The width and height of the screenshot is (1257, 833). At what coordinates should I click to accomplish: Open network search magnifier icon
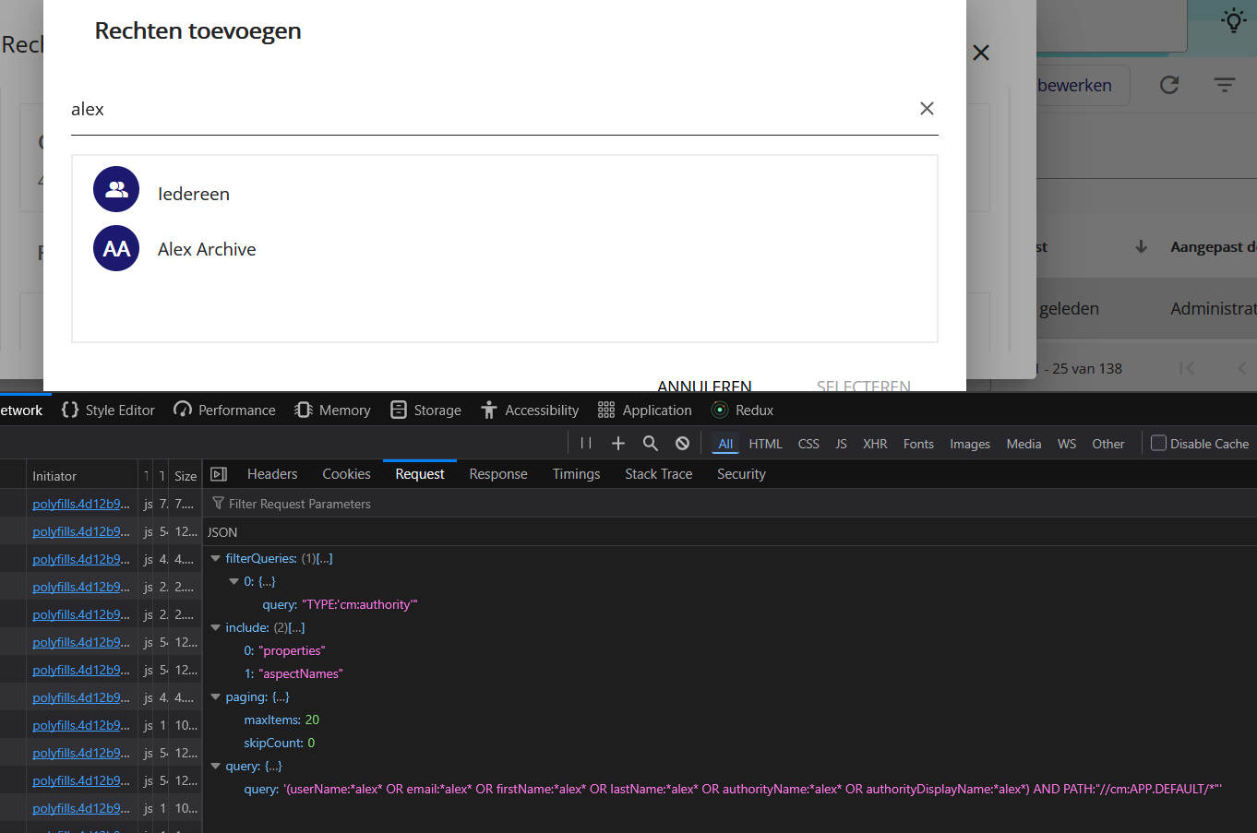click(651, 444)
